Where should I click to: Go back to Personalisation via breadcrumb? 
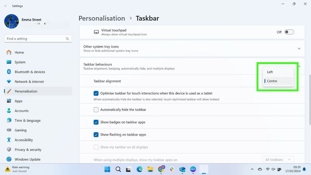102,18
